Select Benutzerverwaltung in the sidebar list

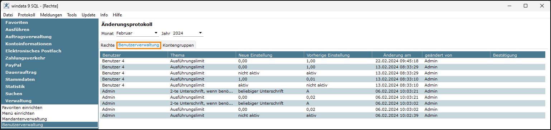click(x=49, y=125)
